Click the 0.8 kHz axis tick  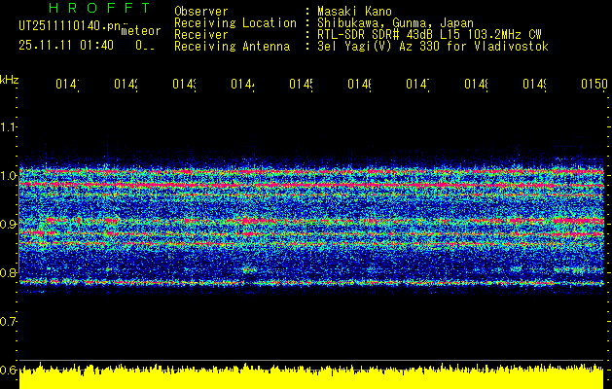(9, 273)
